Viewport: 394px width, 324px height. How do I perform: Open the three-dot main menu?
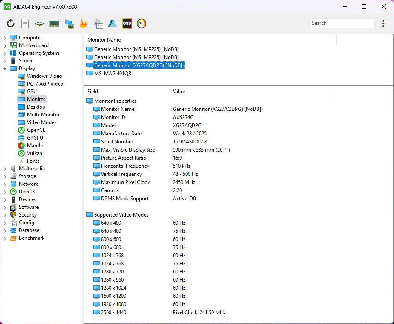click(x=383, y=24)
